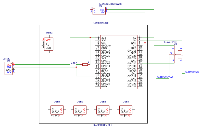Click the COMPONENT1 label
The width and height of the screenshot is (202, 129).
pyautogui.click(x=102, y=23)
